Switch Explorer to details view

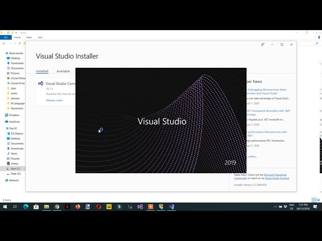pyautogui.click(x=314, y=200)
